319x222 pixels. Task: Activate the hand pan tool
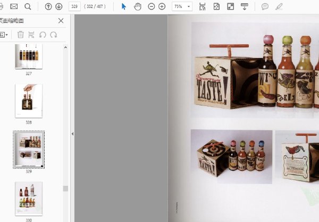138,6
